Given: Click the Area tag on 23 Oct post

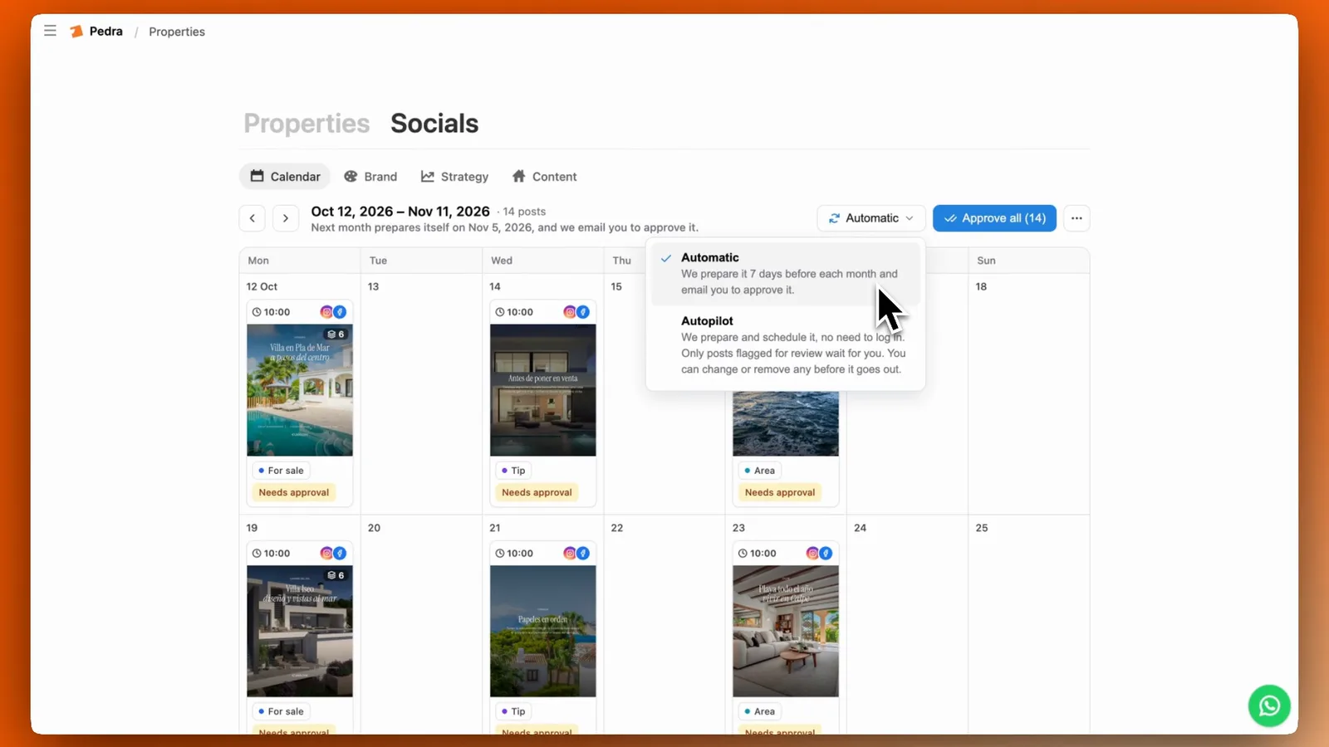Looking at the screenshot, I should 759,711.
